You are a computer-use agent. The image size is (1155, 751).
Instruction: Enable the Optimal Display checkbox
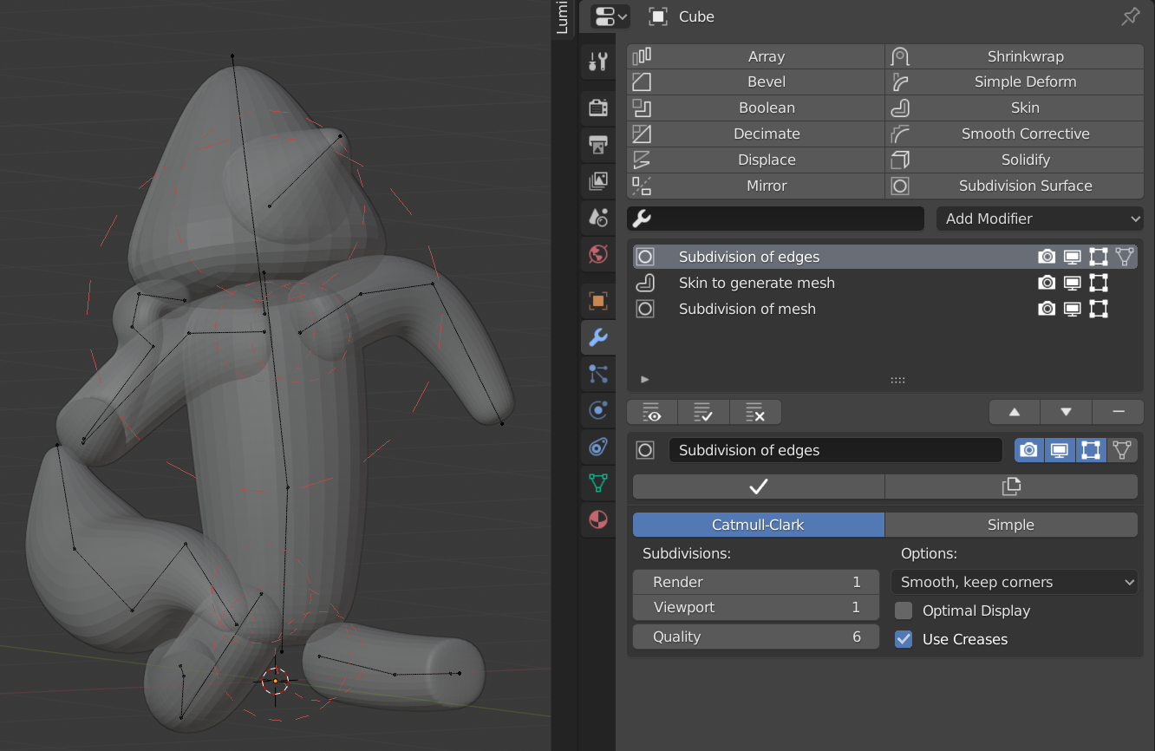(903, 611)
